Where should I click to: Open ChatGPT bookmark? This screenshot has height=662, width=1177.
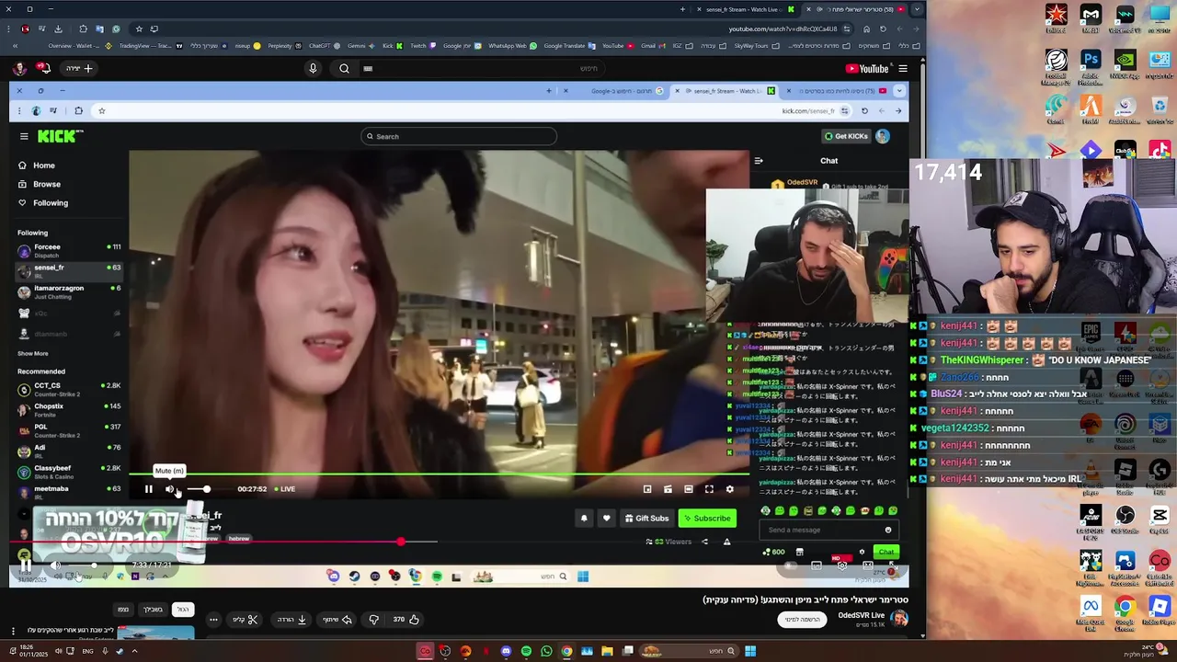pyautogui.click(x=324, y=45)
